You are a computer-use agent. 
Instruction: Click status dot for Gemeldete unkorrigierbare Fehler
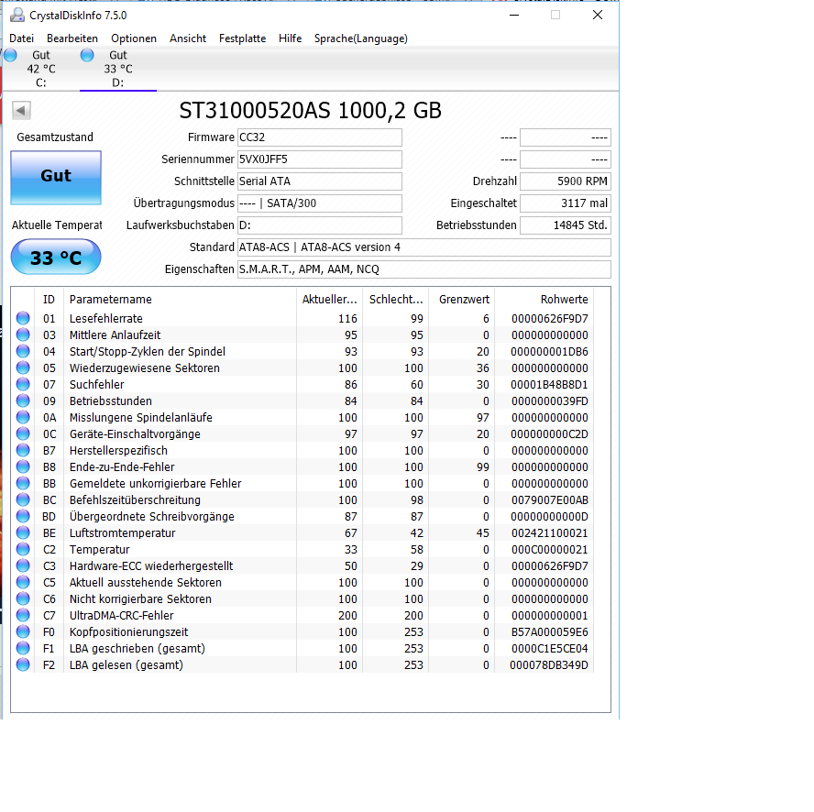23,483
